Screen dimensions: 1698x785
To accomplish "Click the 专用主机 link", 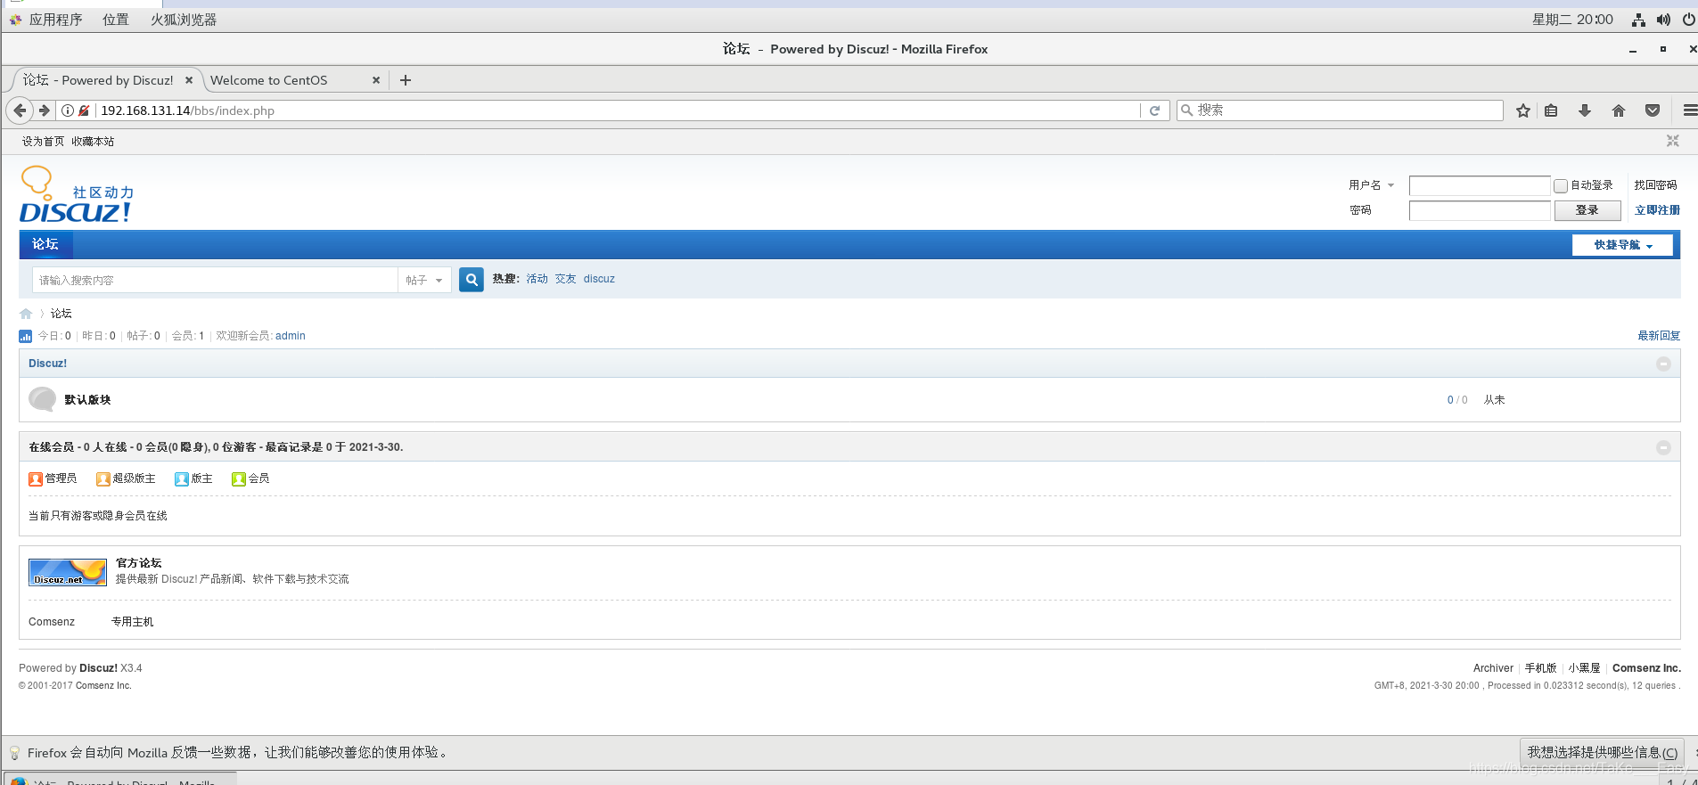I will click(133, 622).
